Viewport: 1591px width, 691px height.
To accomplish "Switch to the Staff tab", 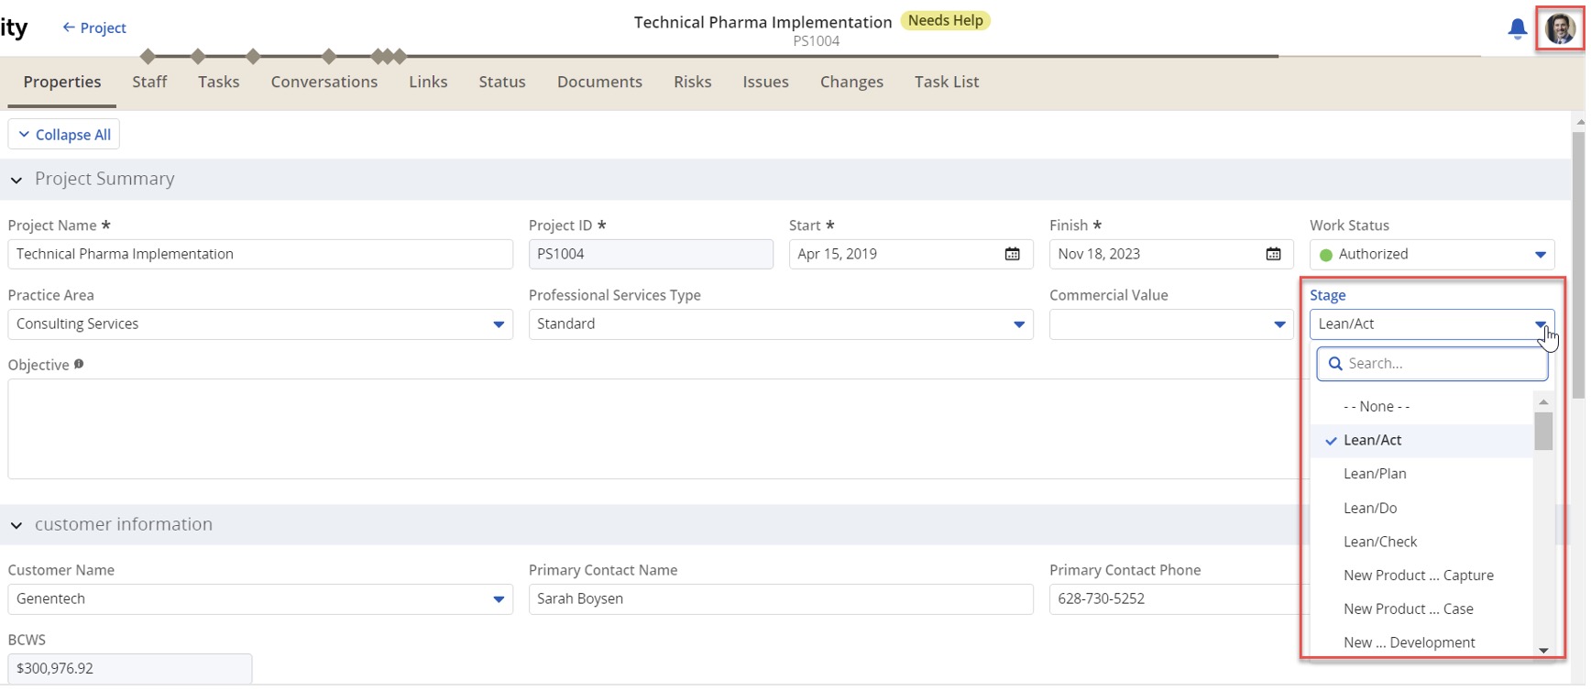I will [150, 82].
